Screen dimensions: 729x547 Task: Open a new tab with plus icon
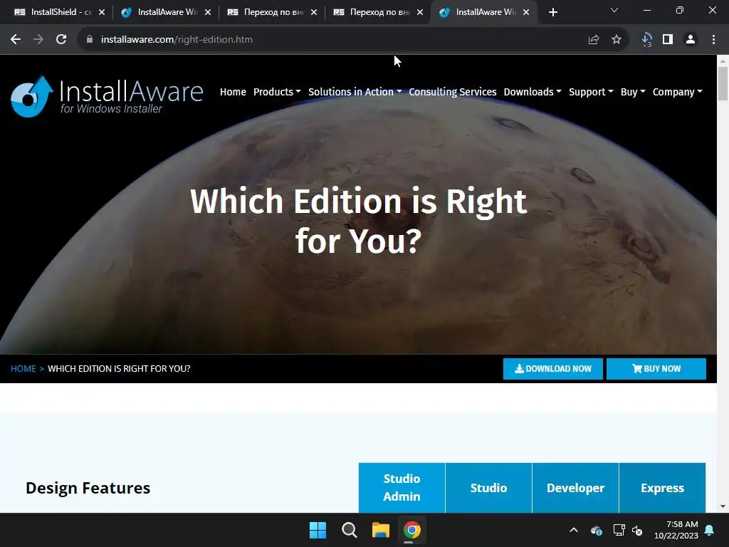click(x=552, y=13)
